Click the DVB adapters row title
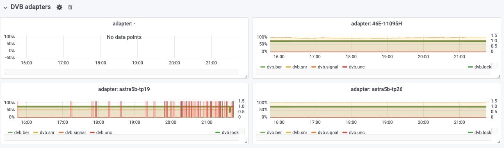Image resolution: width=504 pixels, height=148 pixels. [x=31, y=7]
